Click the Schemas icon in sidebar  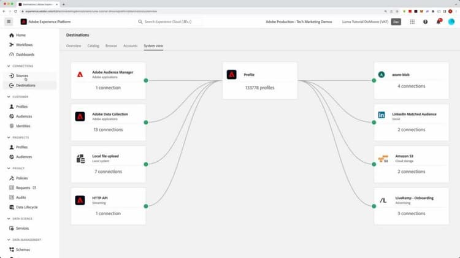[x=12, y=249]
